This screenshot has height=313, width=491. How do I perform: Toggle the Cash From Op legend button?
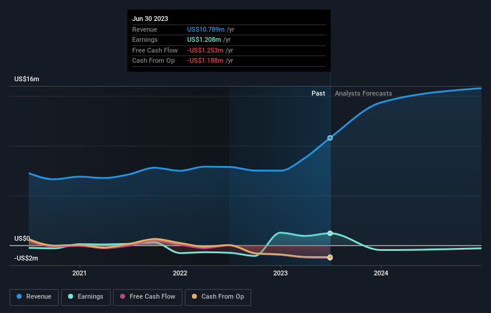[x=218, y=297]
